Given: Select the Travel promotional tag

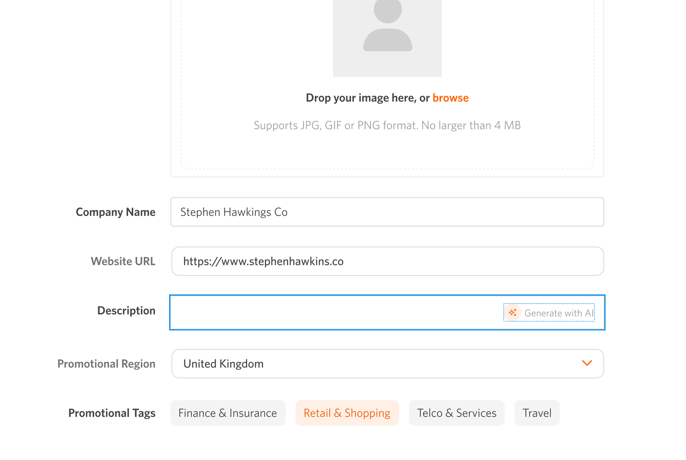Looking at the screenshot, I should click(537, 413).
